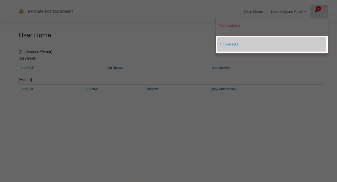
Task: Click the ePaper Management logo icon
Action: (x=21, y=11)
